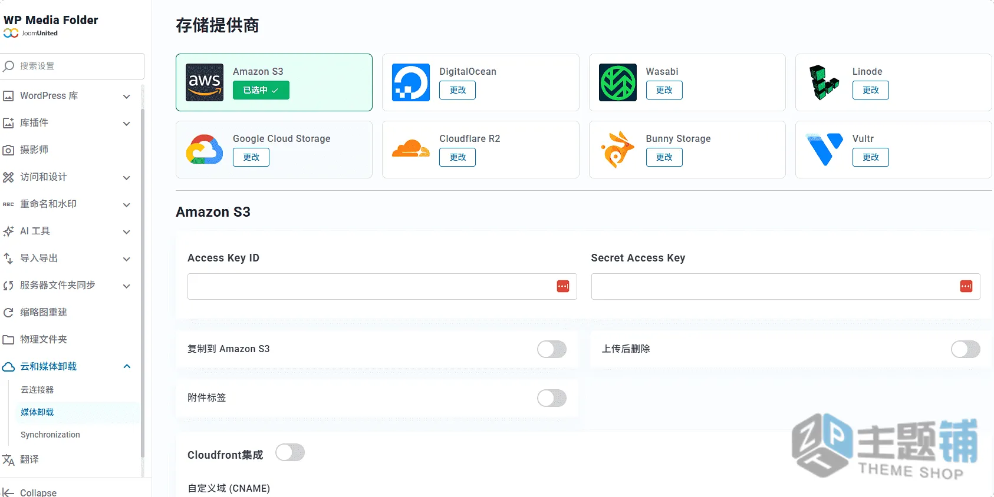Image resolution: width=994 pixels, height=497 pixels.
Task: Click the Google Cloud Storage logo
Action: click(x=205, y=150)
